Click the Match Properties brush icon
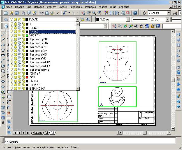The height and width of the screenshot is (150, 182). click(58, 13)
